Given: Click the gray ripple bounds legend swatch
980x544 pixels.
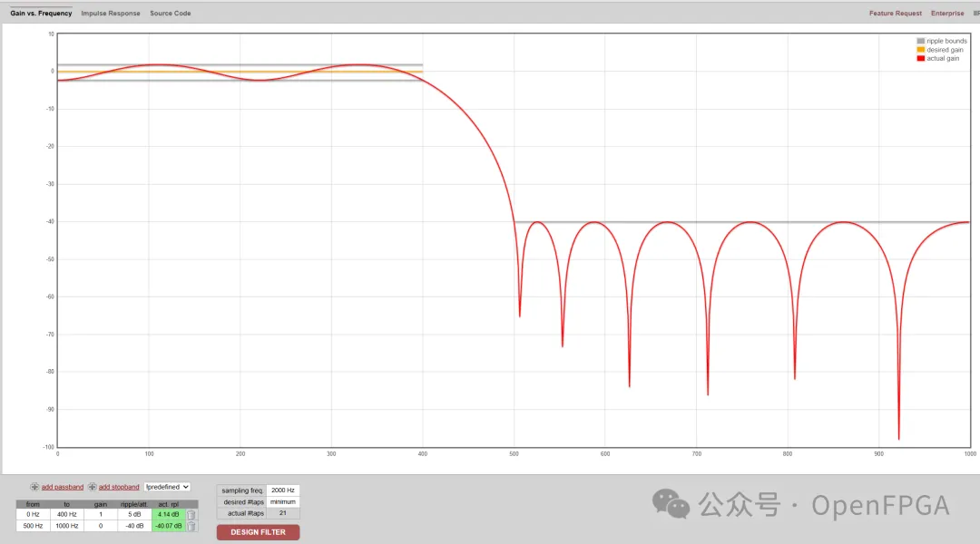Looking at the screenshot, I should coord(920,41).
